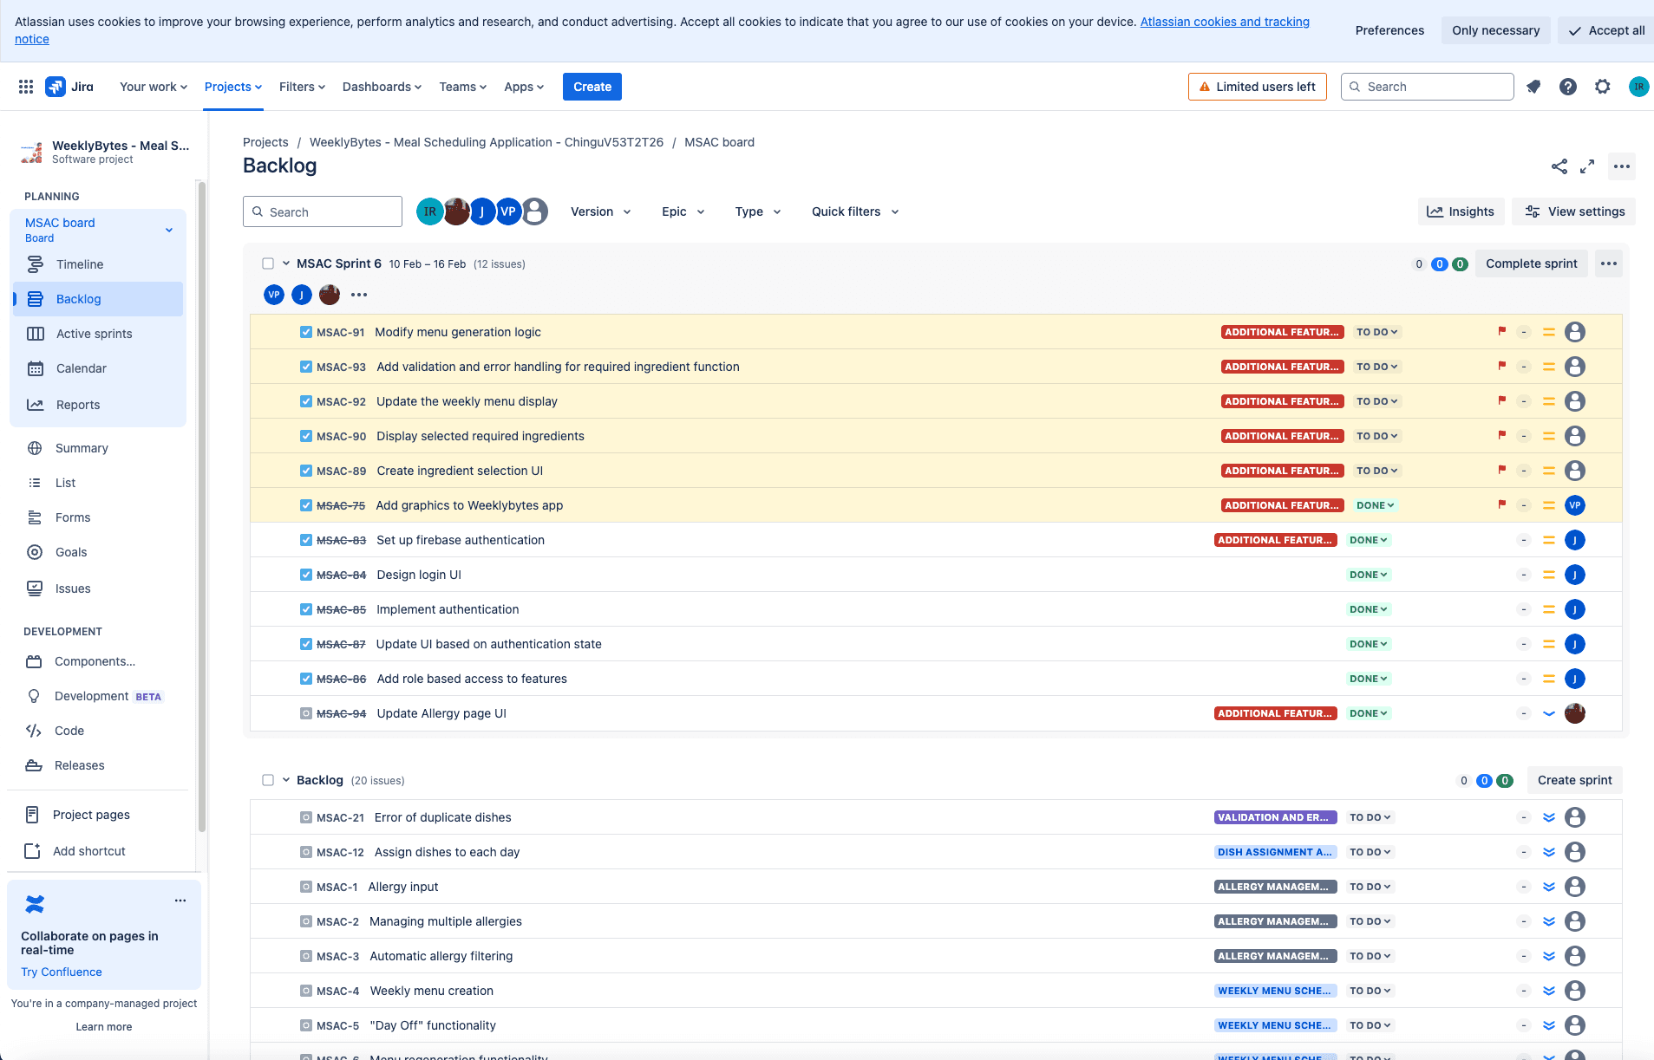
Task: Open Calendar in the sidebar
Action: [x=82, y=368]
